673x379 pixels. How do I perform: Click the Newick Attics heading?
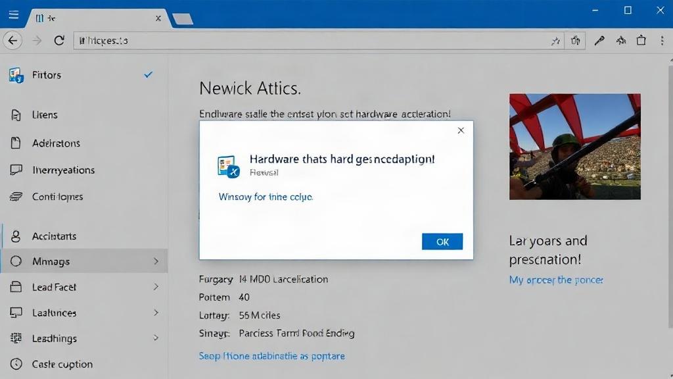click(x=250, y=89)
